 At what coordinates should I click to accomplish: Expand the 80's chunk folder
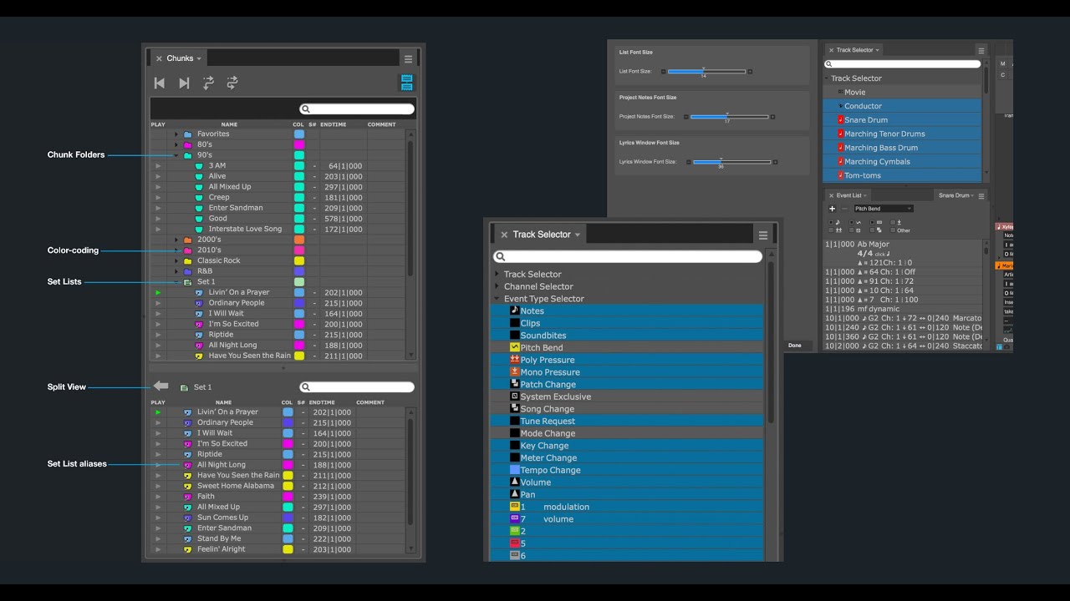[x=176, y=145]
